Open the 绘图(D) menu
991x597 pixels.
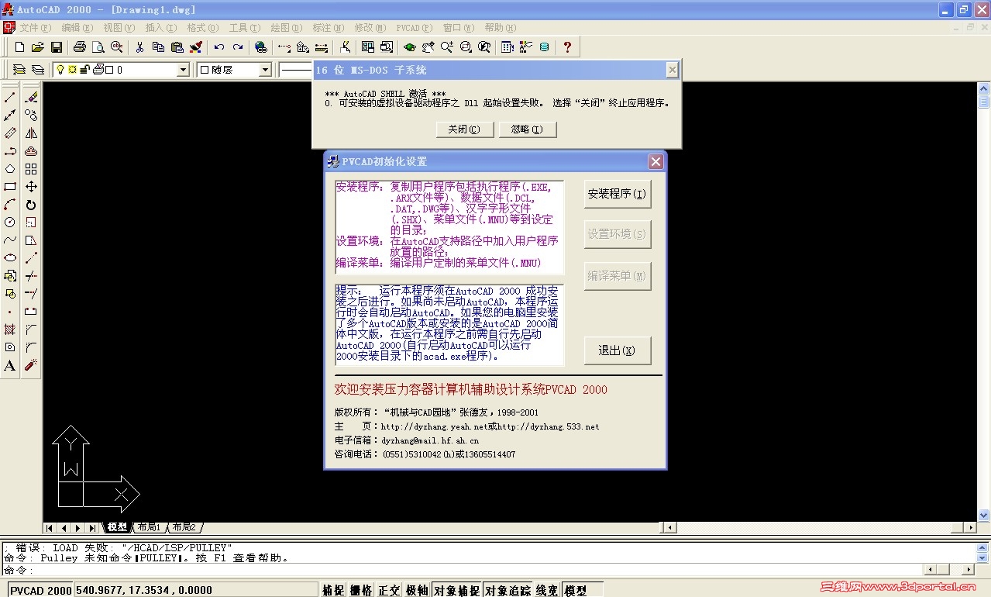286,28
